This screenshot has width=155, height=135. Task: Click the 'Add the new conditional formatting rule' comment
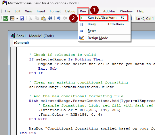[x=76, y=96]
